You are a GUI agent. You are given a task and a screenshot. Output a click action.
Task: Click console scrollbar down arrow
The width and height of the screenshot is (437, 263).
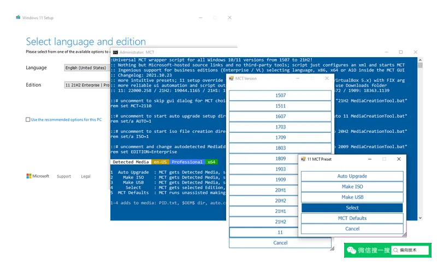[x=420, y=218]
